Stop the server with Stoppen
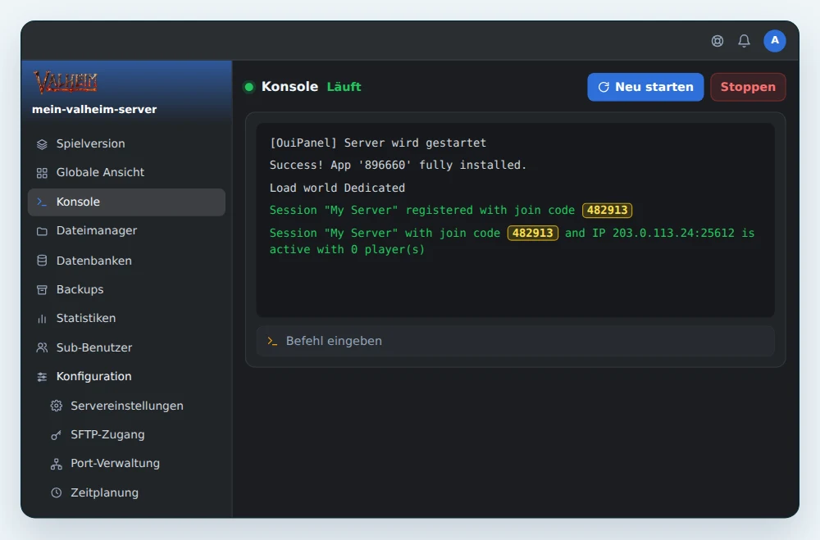Image resolution: width=820 pixels, height=540 pixels. pos(748,87)
